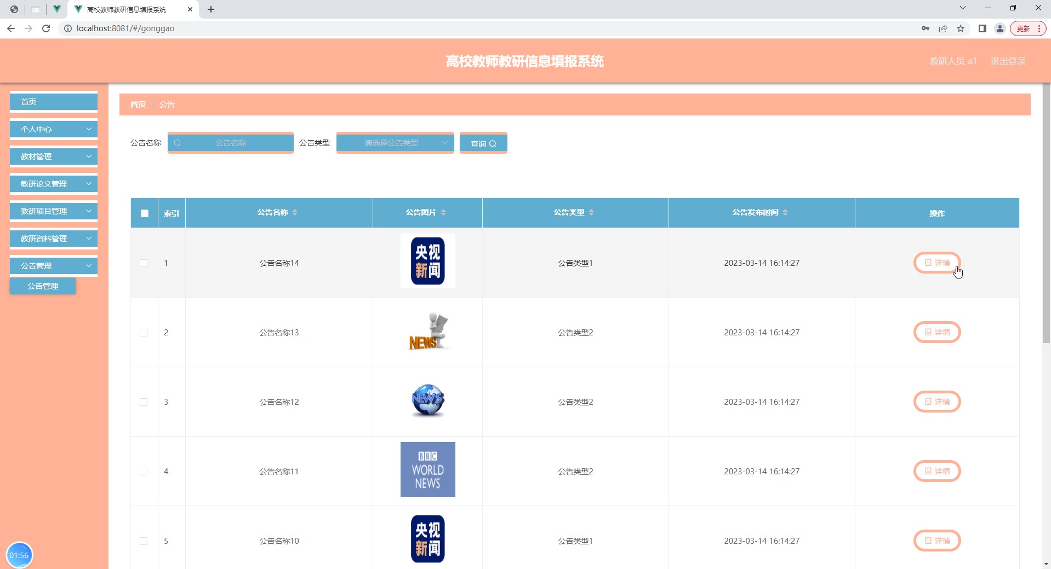
Task: Sort the table by 公告图片
Action: [443, 212]
